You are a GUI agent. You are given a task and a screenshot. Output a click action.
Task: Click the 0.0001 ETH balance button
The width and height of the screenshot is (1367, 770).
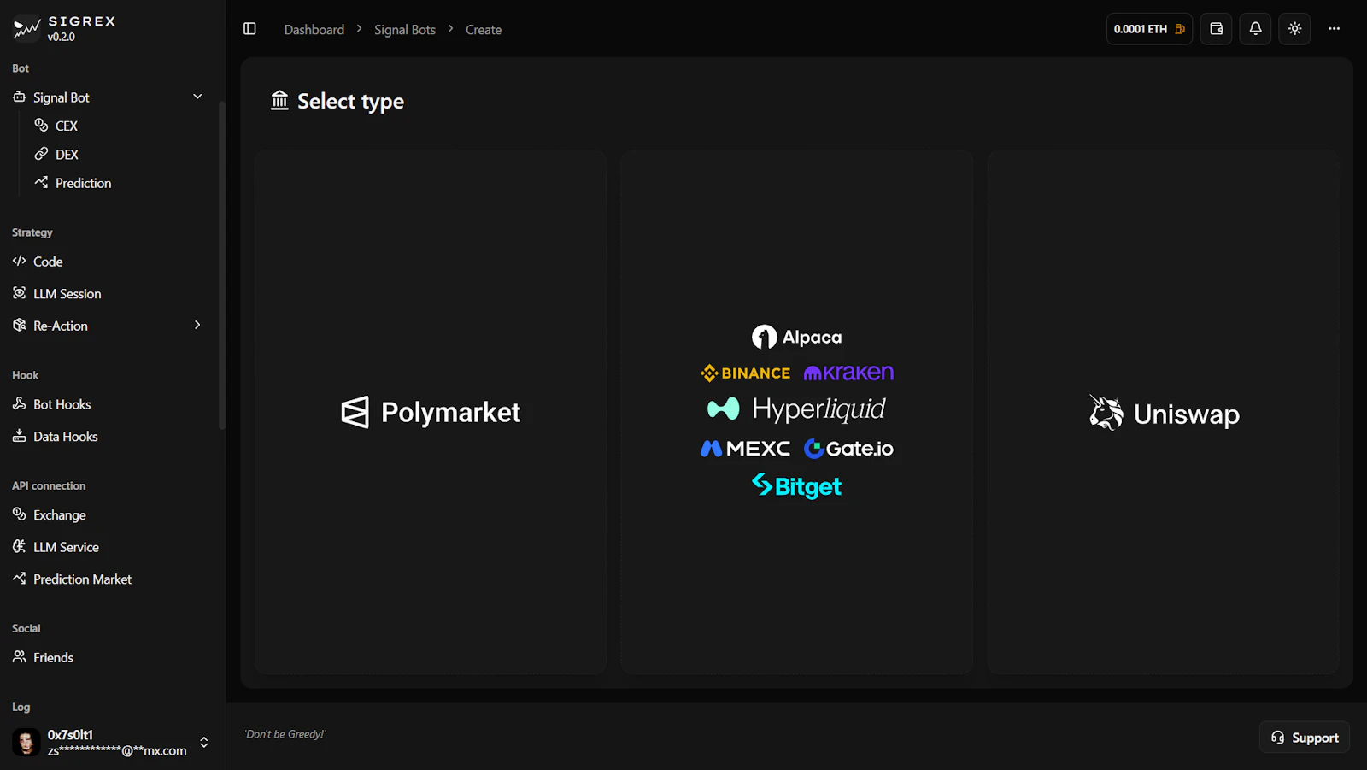tap(1149, 29)
